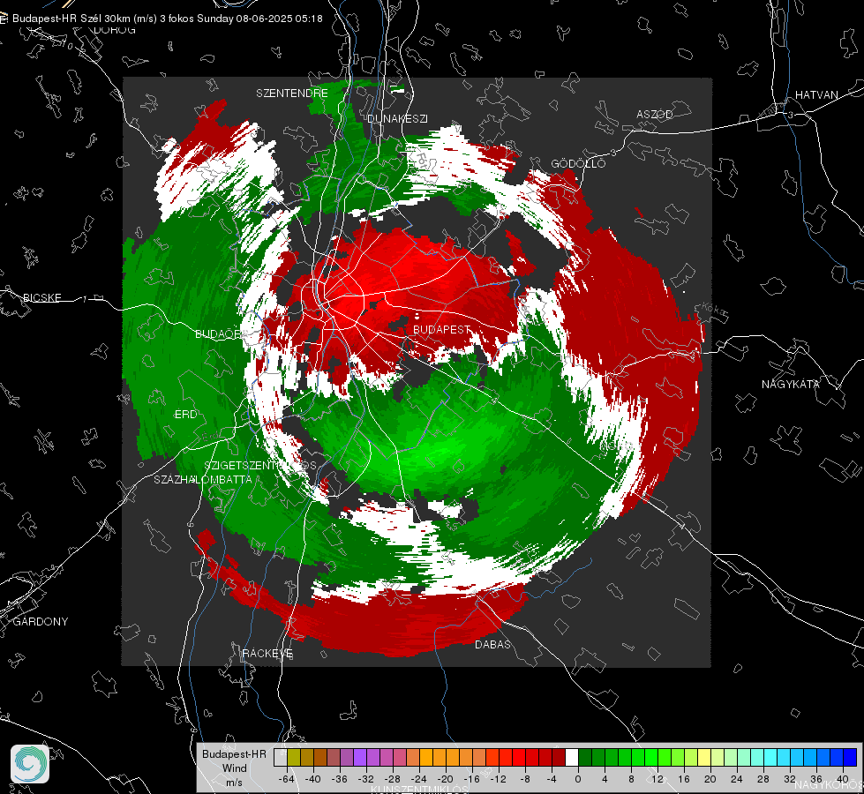Click the negative 24 legend value

[x=419, y=779]
